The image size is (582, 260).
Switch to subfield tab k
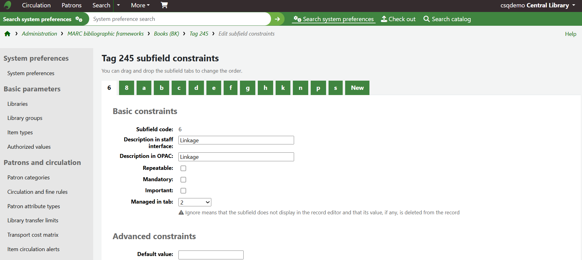click(x=283, y=88)
